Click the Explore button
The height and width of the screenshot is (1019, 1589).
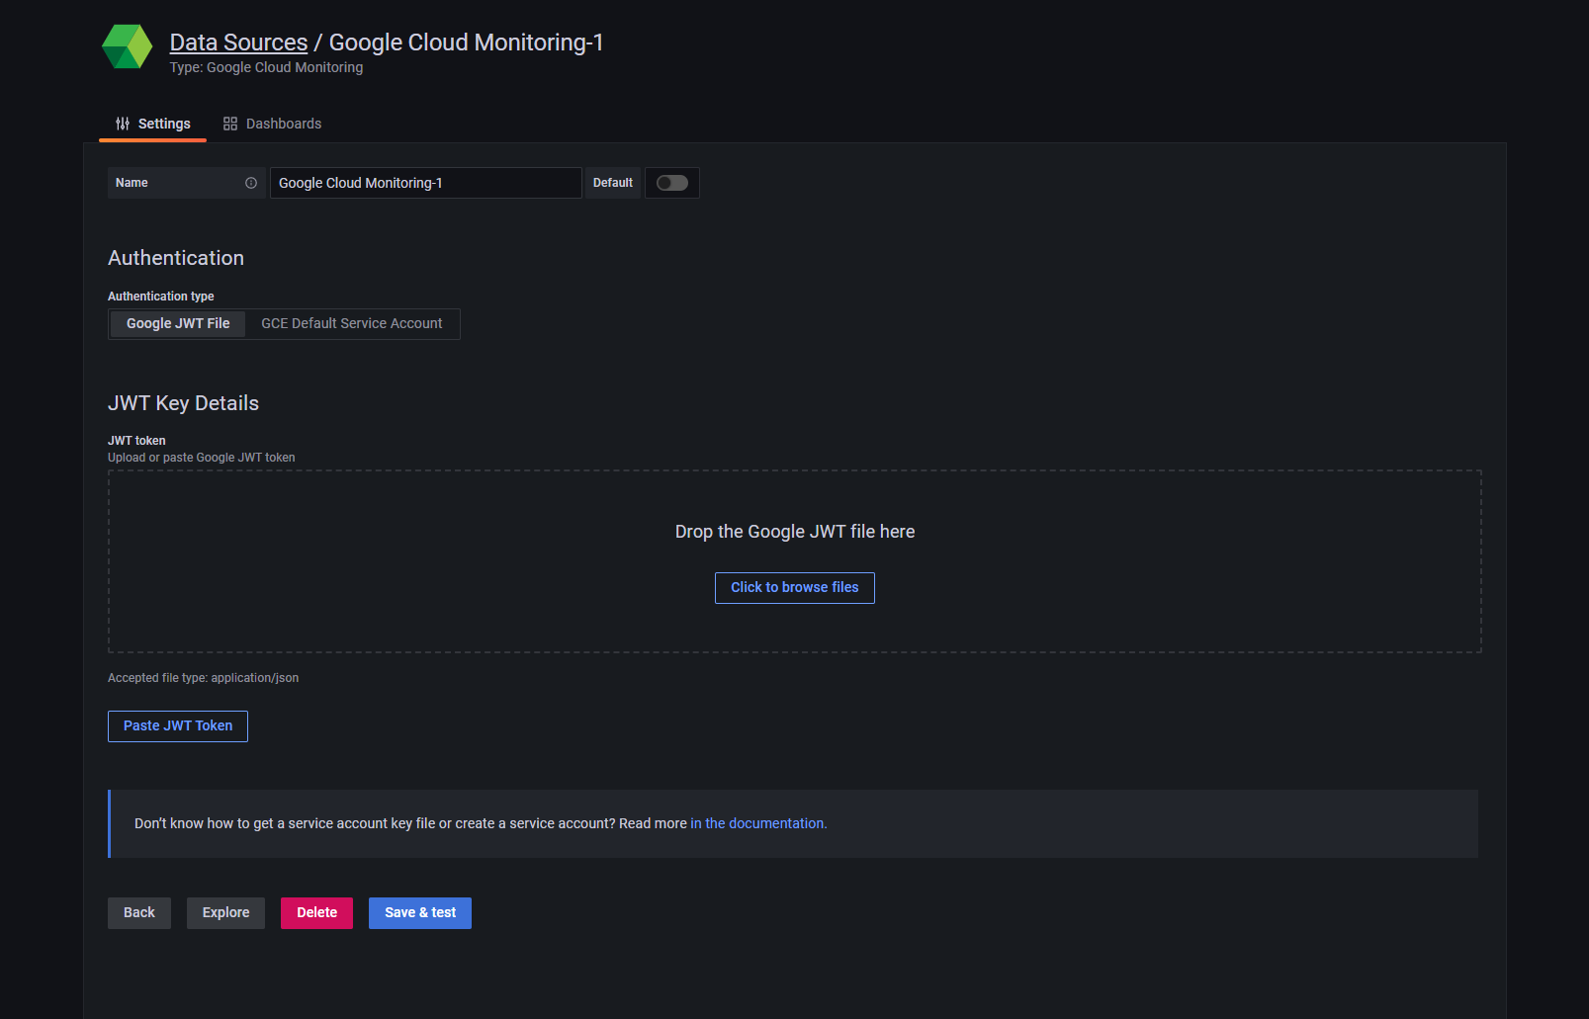click(x=226, y=913)
